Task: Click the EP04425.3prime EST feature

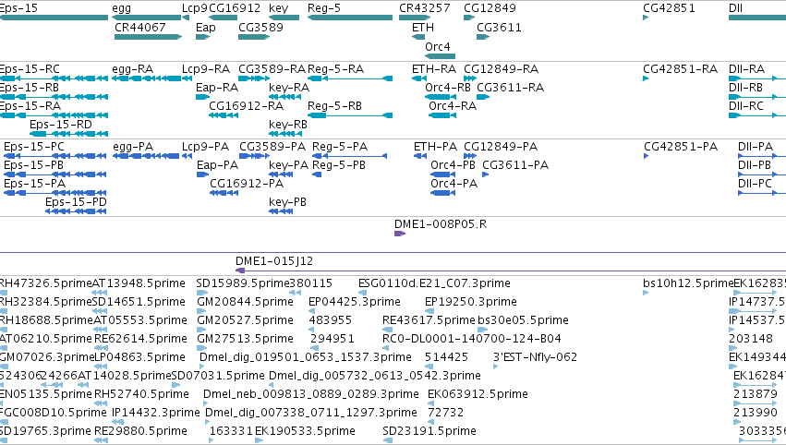Action: point(311,311)
